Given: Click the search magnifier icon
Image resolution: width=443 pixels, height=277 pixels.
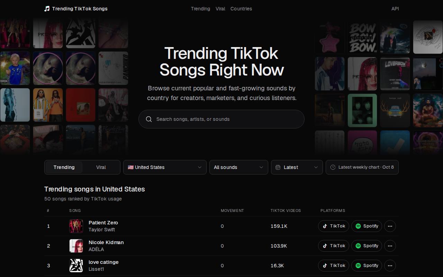Looking at the screenshot, I should (x=149, y=119).
